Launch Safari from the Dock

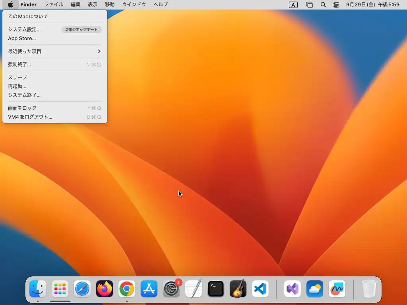82,289
